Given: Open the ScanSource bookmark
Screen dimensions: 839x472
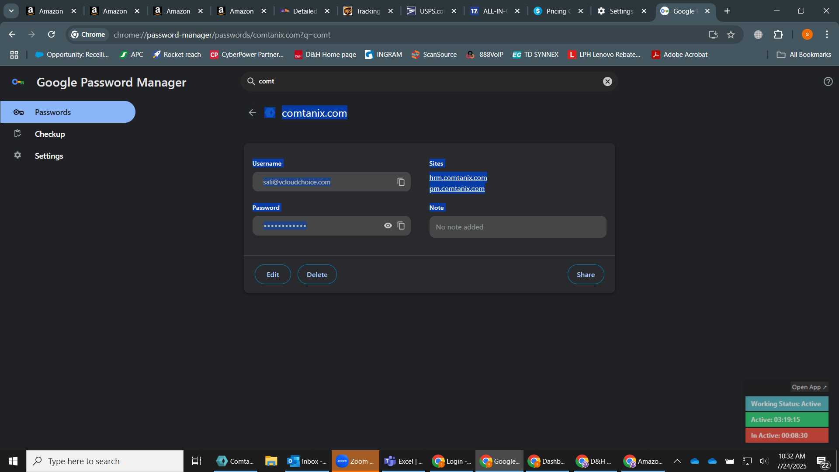Looking at the screenshot, I should 434,55.
